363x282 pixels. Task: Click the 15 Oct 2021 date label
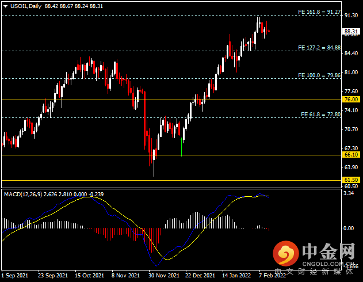point(89,276)
